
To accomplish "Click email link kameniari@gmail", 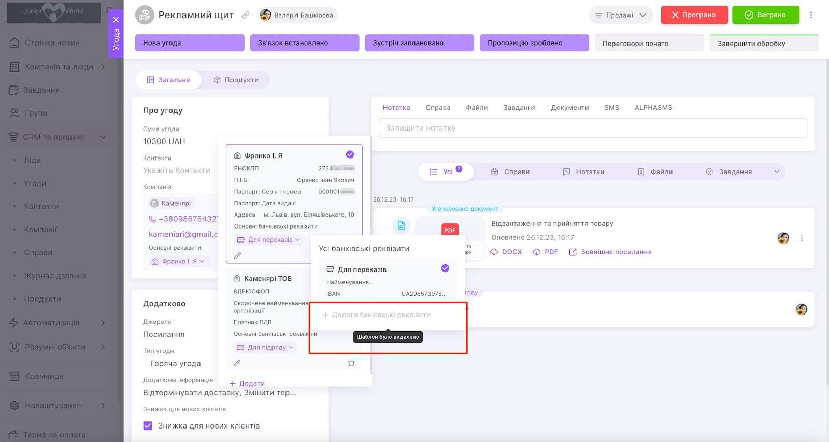I will (x=183, y=234).
